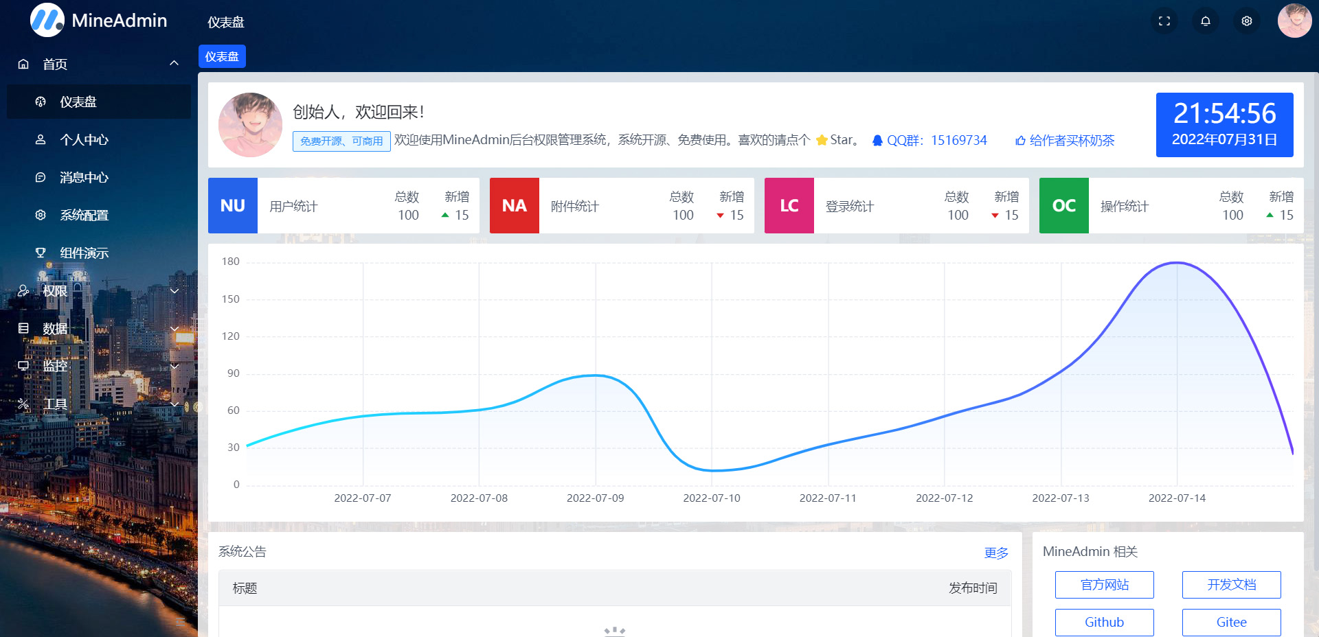Screen dimensions: 1319x637
Task: Collapse the 首页 menu chevron
Action: pos(174,63)
